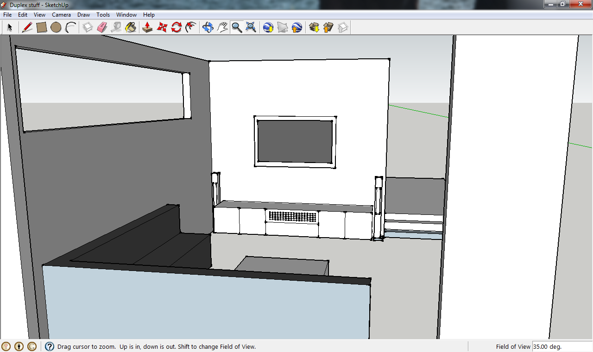Viewport: 593px width, 352px height.
Task: Choose the Paint Bucket tool
Action: 131,27
